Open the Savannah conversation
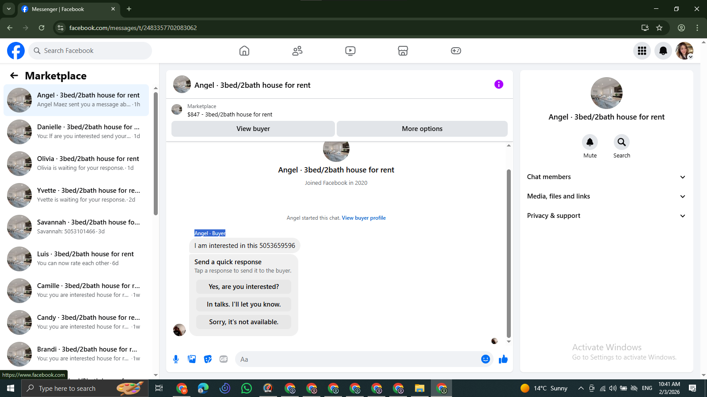Image resolution: width=707 pixels, height=397 pixels. coord(76,227)
